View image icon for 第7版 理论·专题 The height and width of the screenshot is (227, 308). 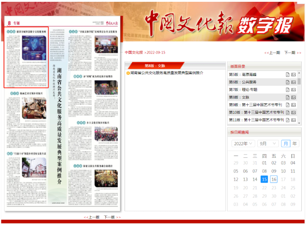click(294, 90)
